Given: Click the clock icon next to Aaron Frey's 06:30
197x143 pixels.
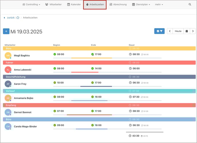Looking at the screenshot, I should tap(130, 83).
